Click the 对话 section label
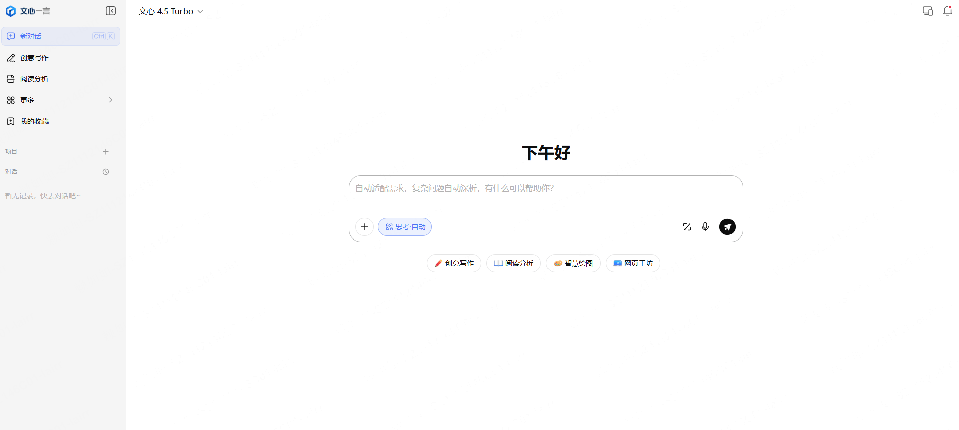959x430 pixels. click(11, 172)
